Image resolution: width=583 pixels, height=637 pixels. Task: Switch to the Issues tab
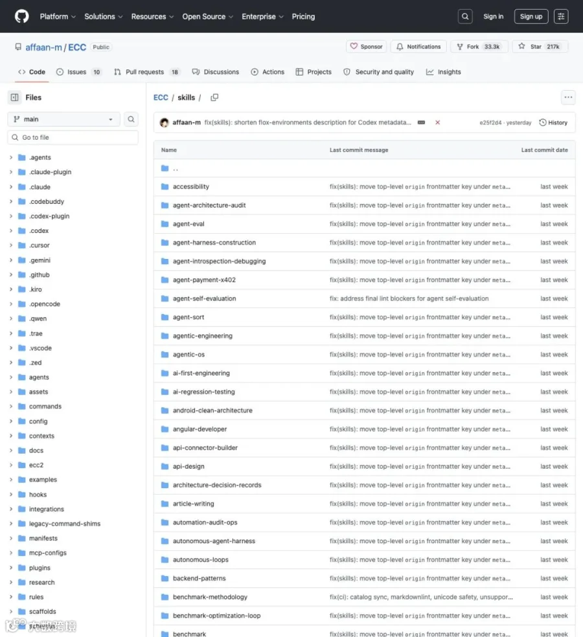(79, 72)
